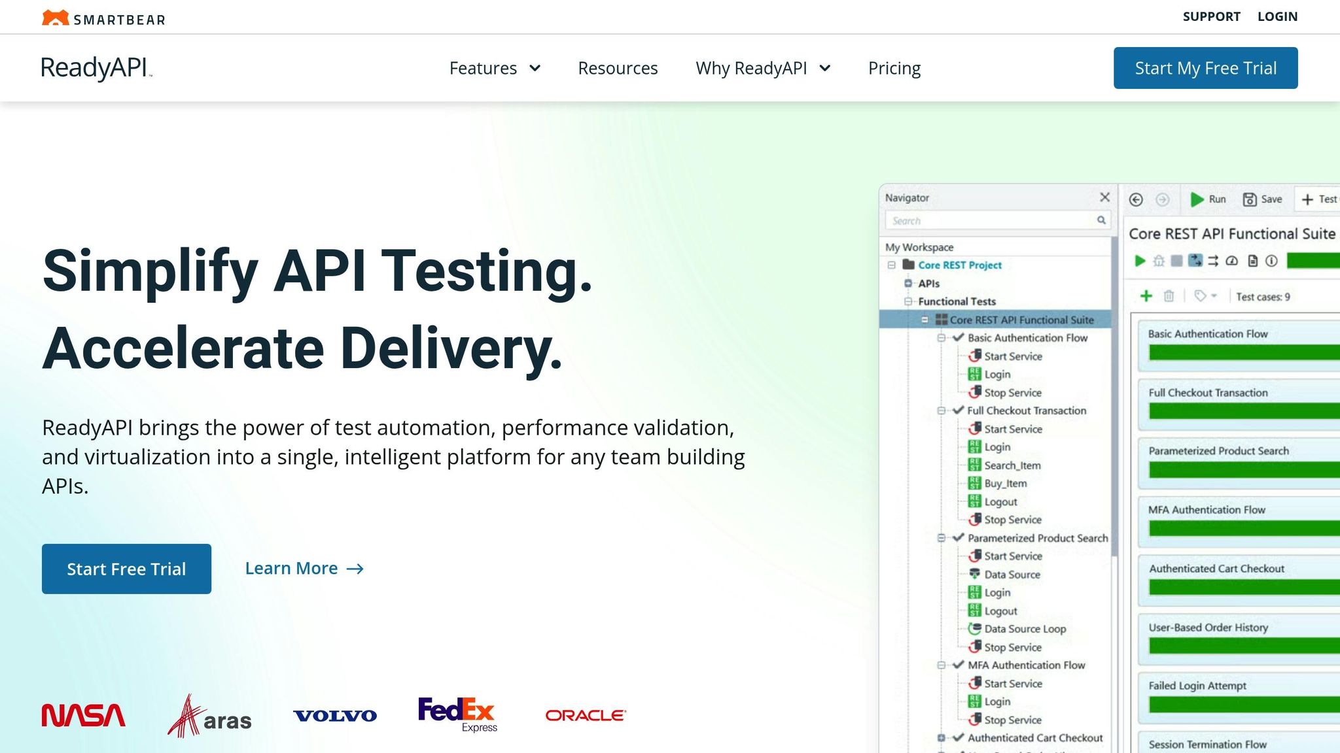Click the gauge speedometer icon in the suite toolbar
This screenshot has height=753, width=1340.
point(1231,261)
